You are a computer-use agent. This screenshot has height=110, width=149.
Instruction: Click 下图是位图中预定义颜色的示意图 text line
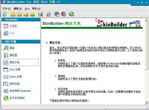click(69, 101)
